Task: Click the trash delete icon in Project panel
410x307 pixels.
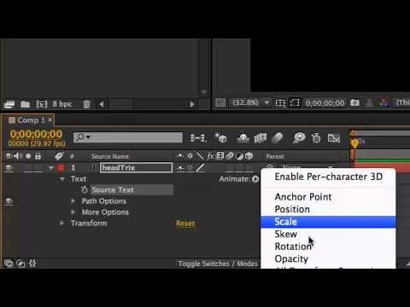Action: coord(86,104)
